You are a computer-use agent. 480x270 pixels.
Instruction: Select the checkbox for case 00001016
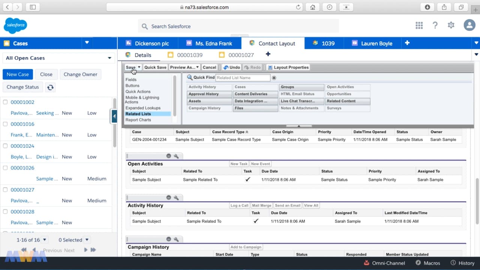click(x=5, y=124)
